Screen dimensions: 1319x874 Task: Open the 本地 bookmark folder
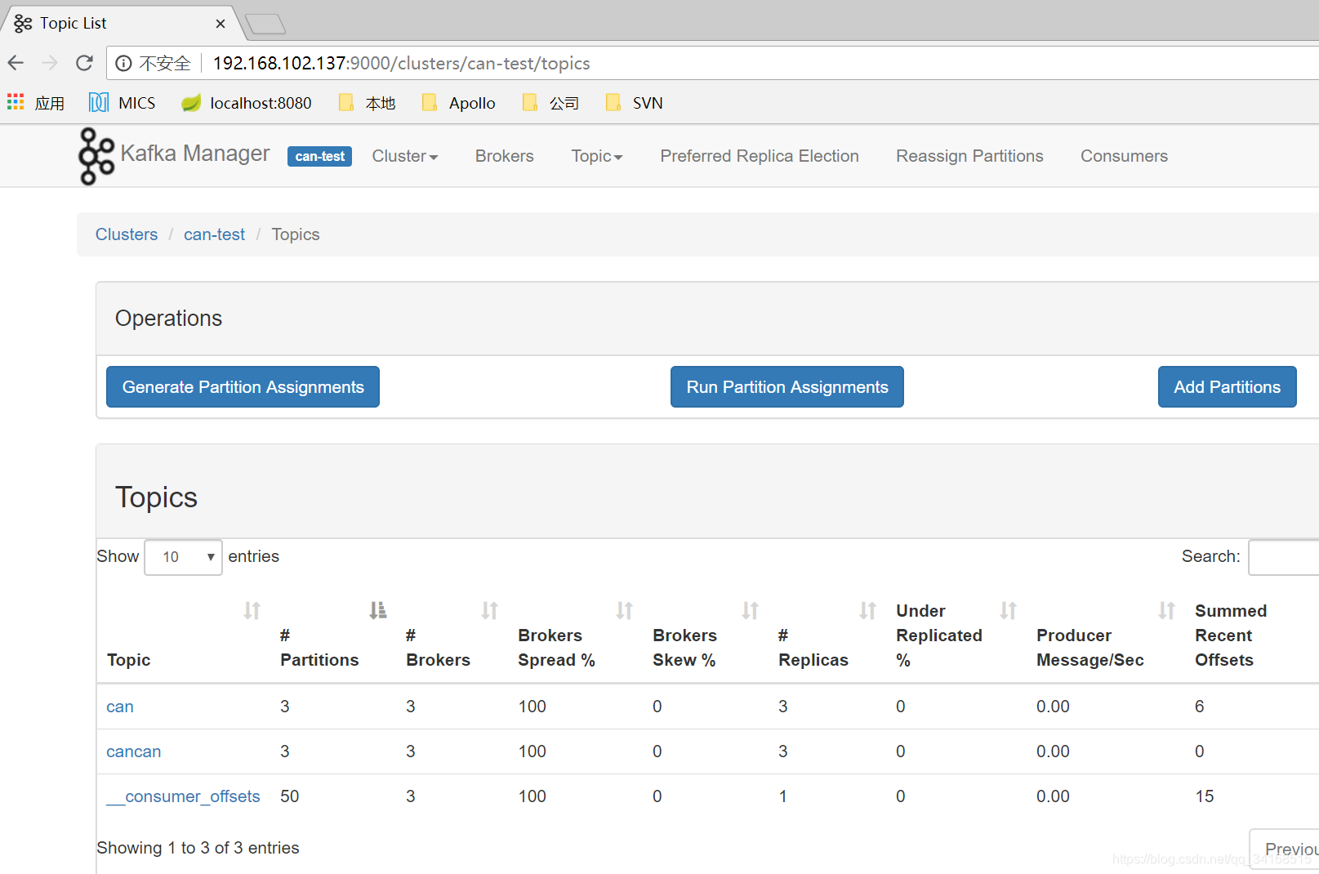click(368, 103)
